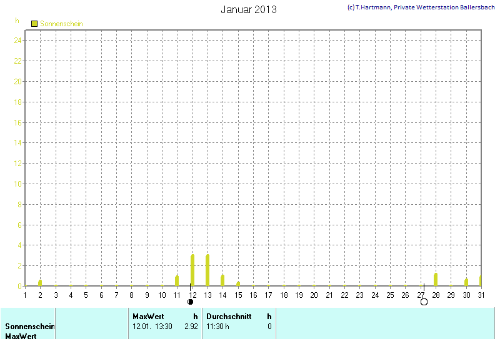Click the 11:30 h average cell
The width and height of the screenshot is (500, 339).
click(217, 327)
